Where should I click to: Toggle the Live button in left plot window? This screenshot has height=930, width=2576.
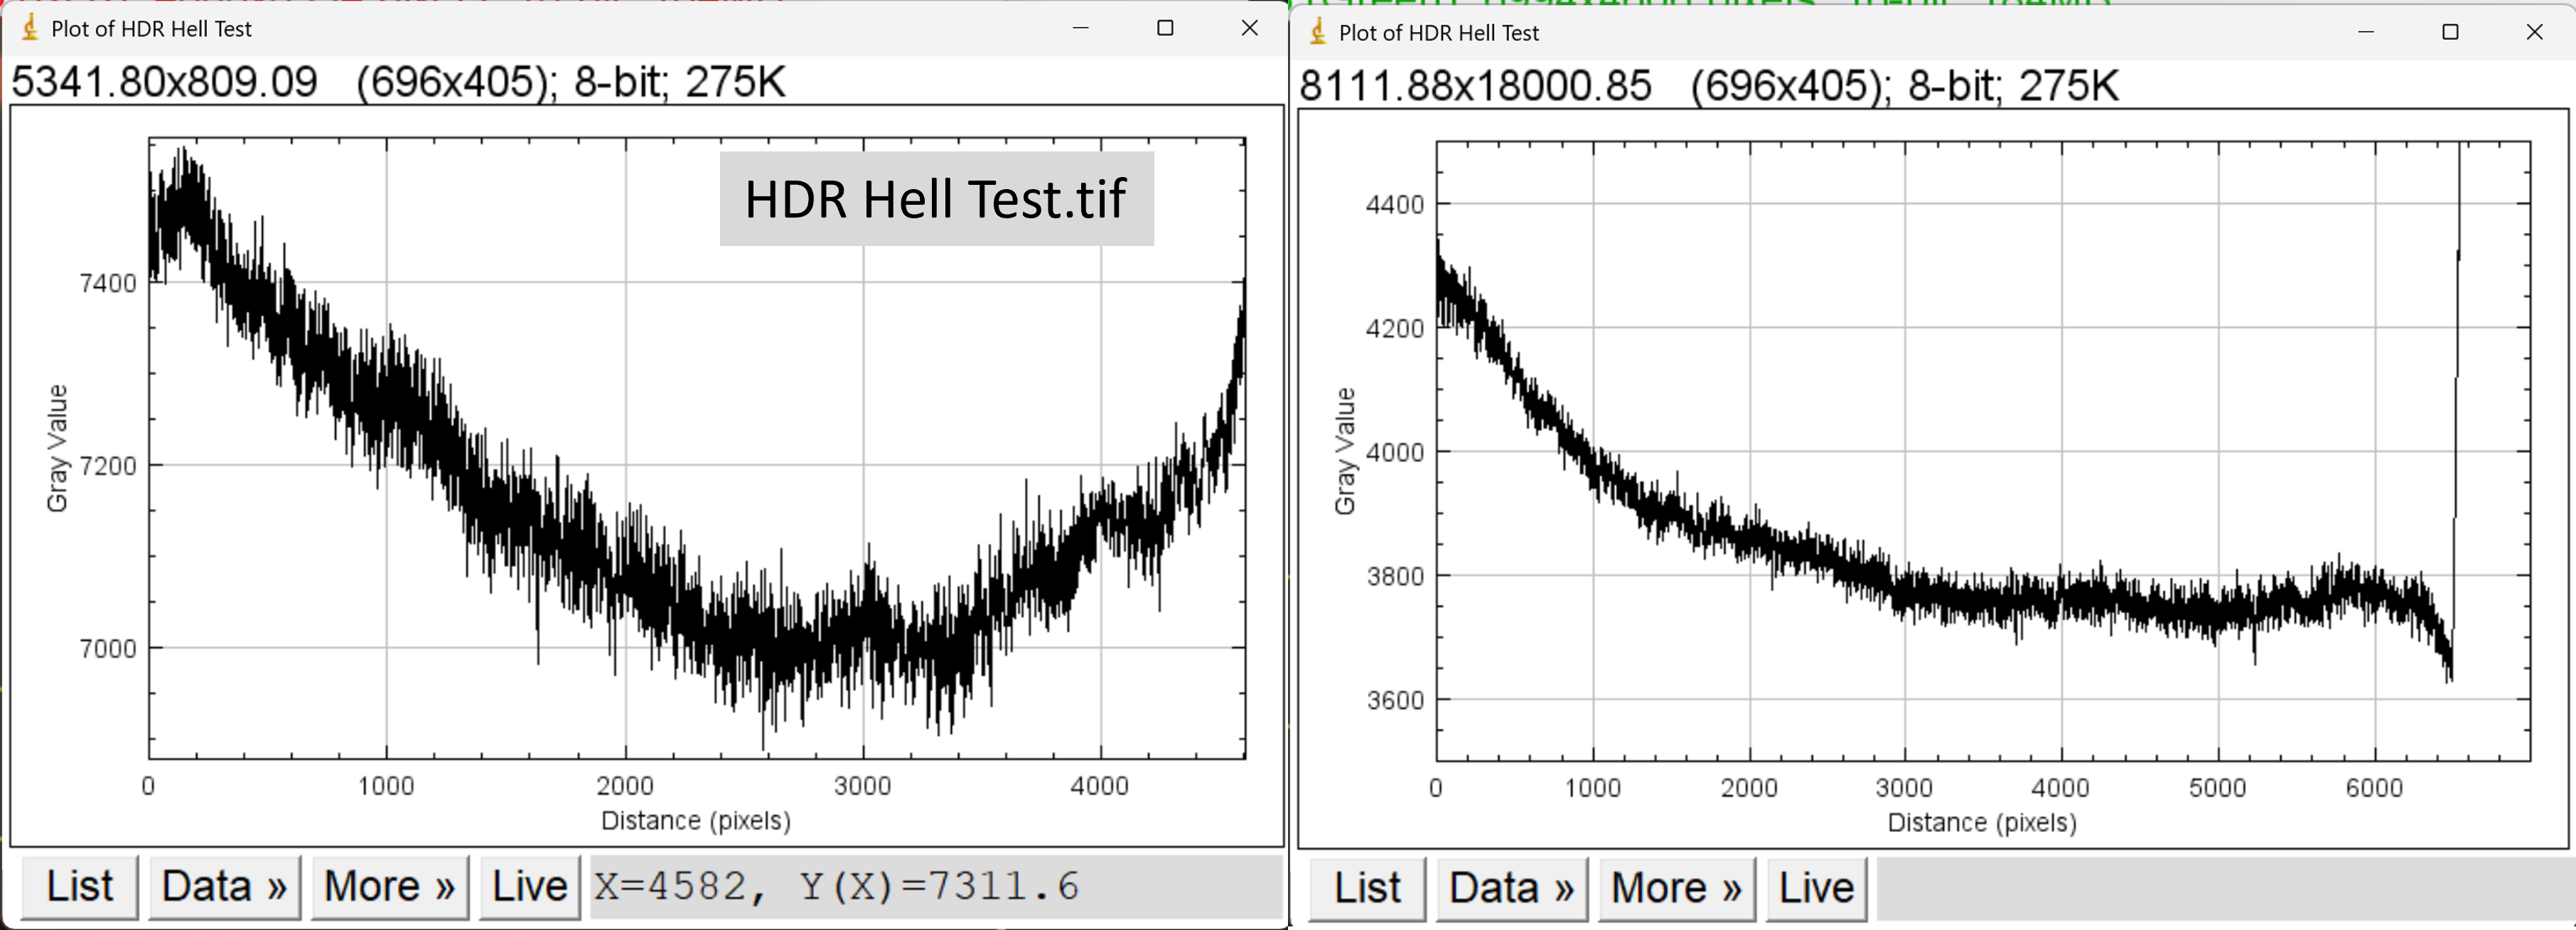point(530,887)
